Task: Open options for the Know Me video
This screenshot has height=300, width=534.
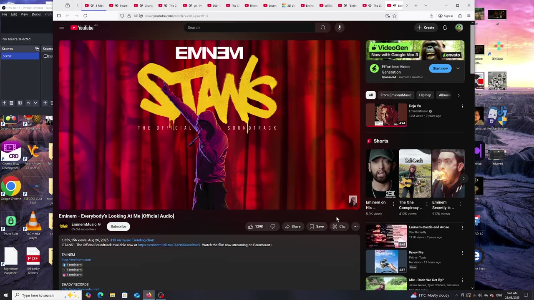Action: [462, 253]
